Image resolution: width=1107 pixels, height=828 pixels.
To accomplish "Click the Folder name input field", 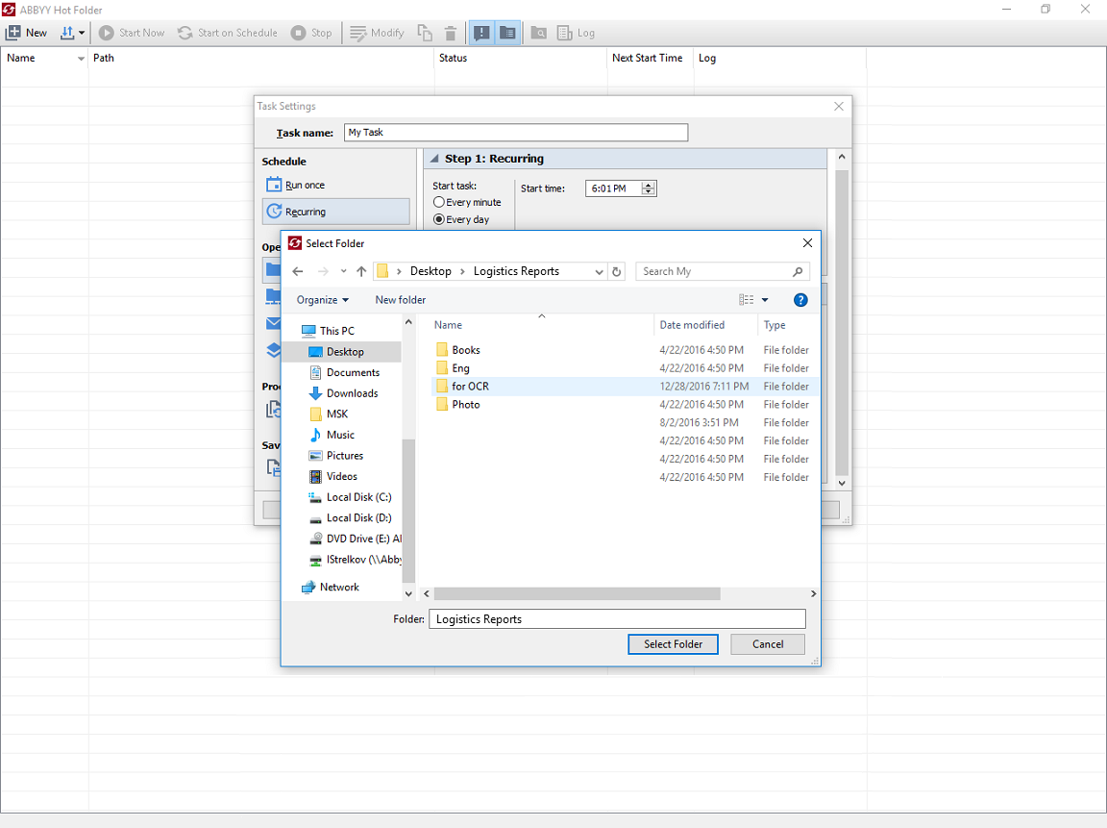I will [x=617, y=619].
